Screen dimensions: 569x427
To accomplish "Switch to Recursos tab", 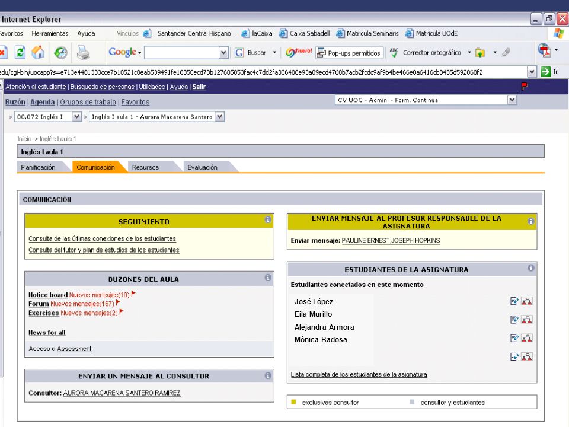I will 146,167.
